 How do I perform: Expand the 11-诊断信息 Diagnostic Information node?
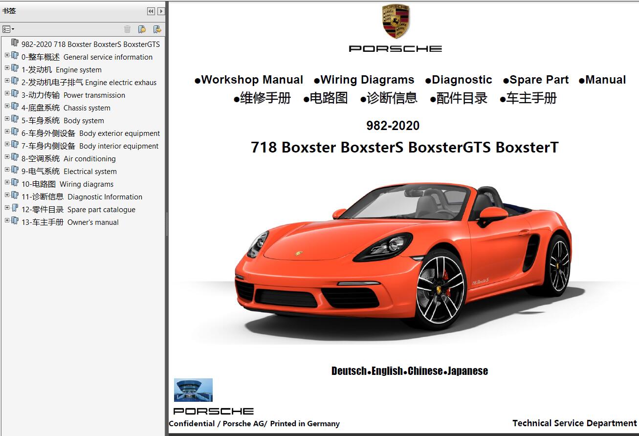point(7,196)
